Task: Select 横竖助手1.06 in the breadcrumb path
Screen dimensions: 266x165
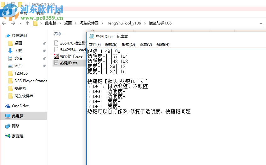Action: [160, 23]
